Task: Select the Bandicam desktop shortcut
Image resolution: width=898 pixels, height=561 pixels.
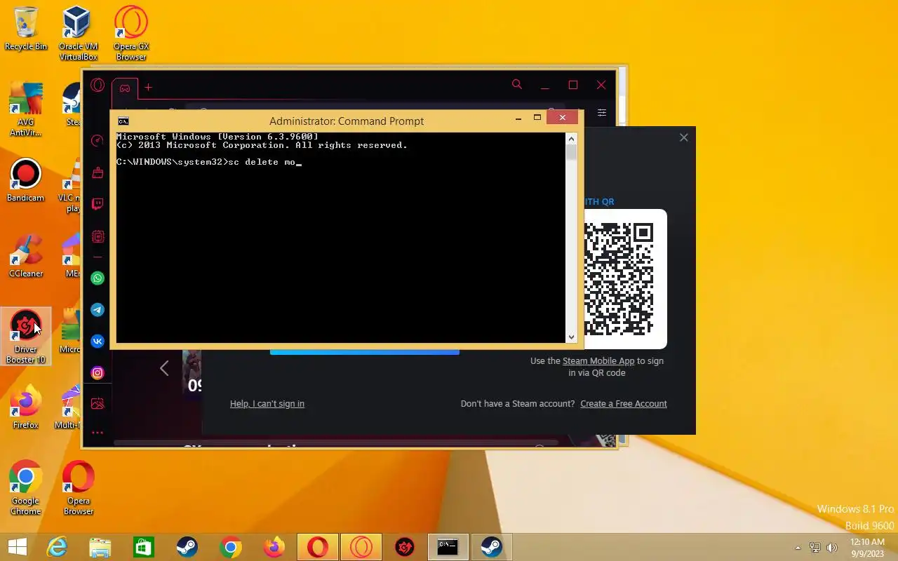Action: pos(26,181)
